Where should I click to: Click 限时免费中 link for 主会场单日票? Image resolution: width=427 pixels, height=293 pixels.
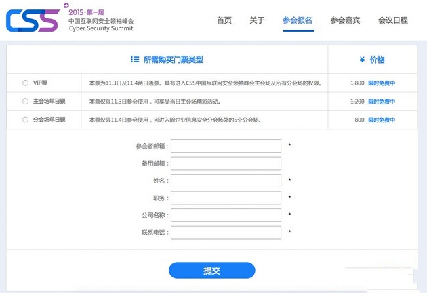382,102
